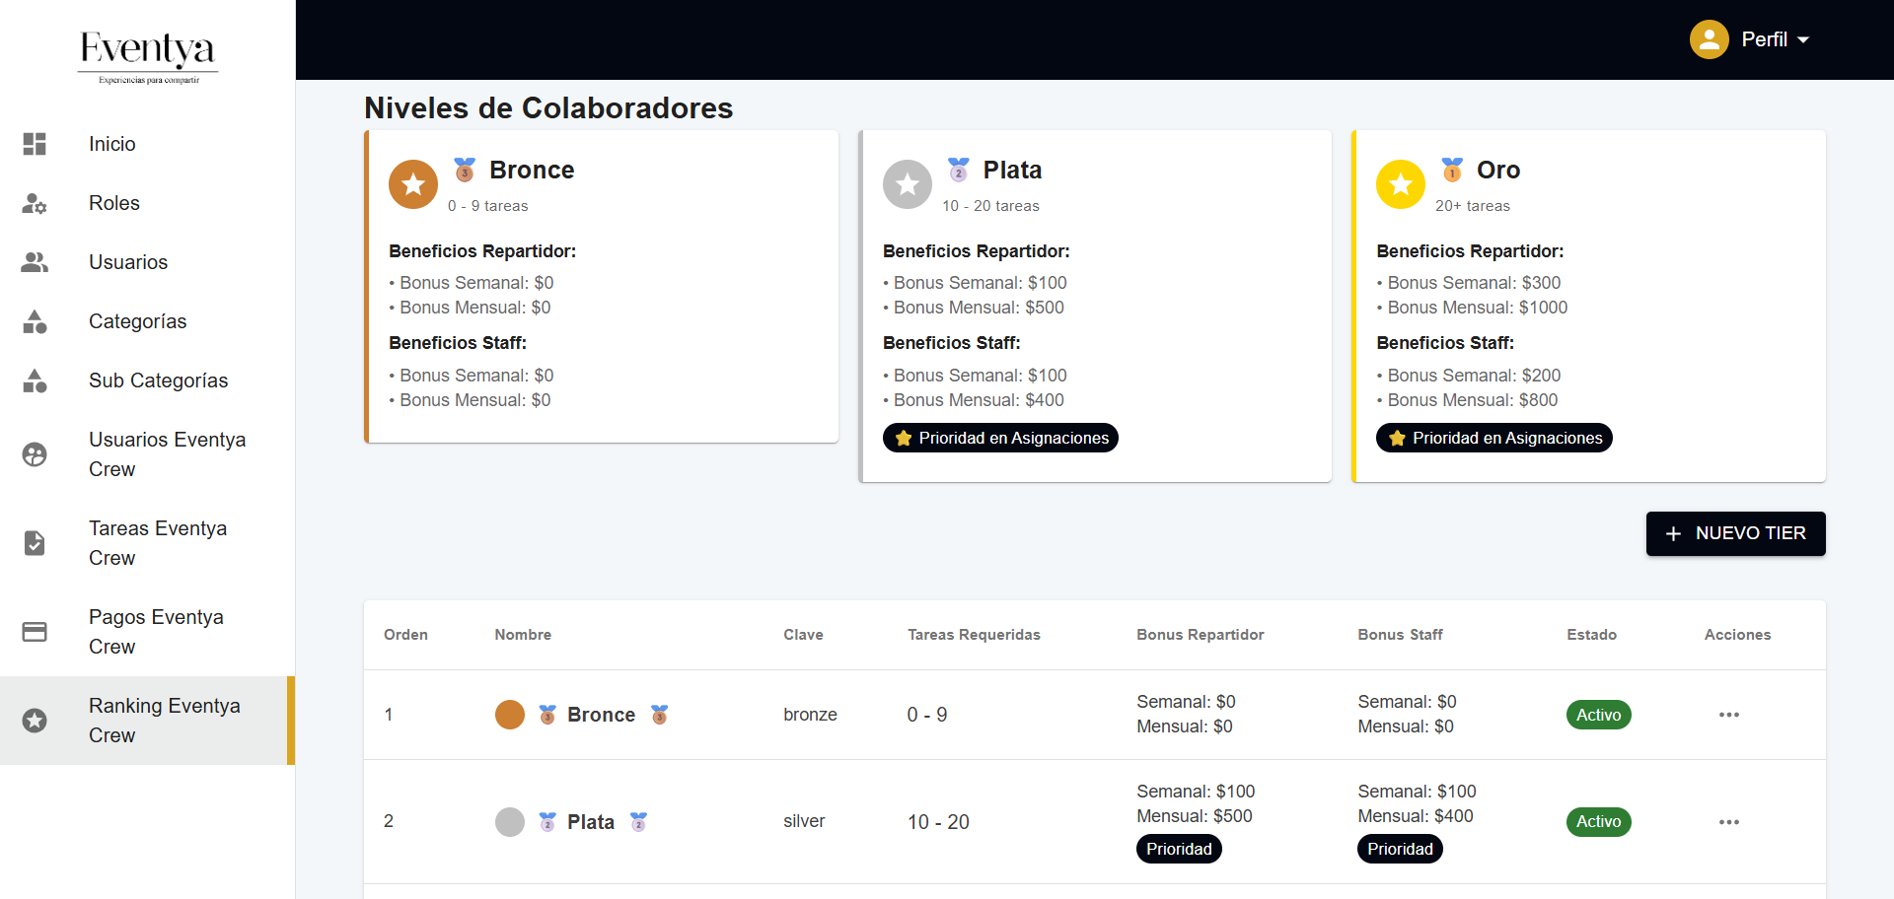Click the profile avatar icon
1894x899 pixels.
coord(1709,39)
